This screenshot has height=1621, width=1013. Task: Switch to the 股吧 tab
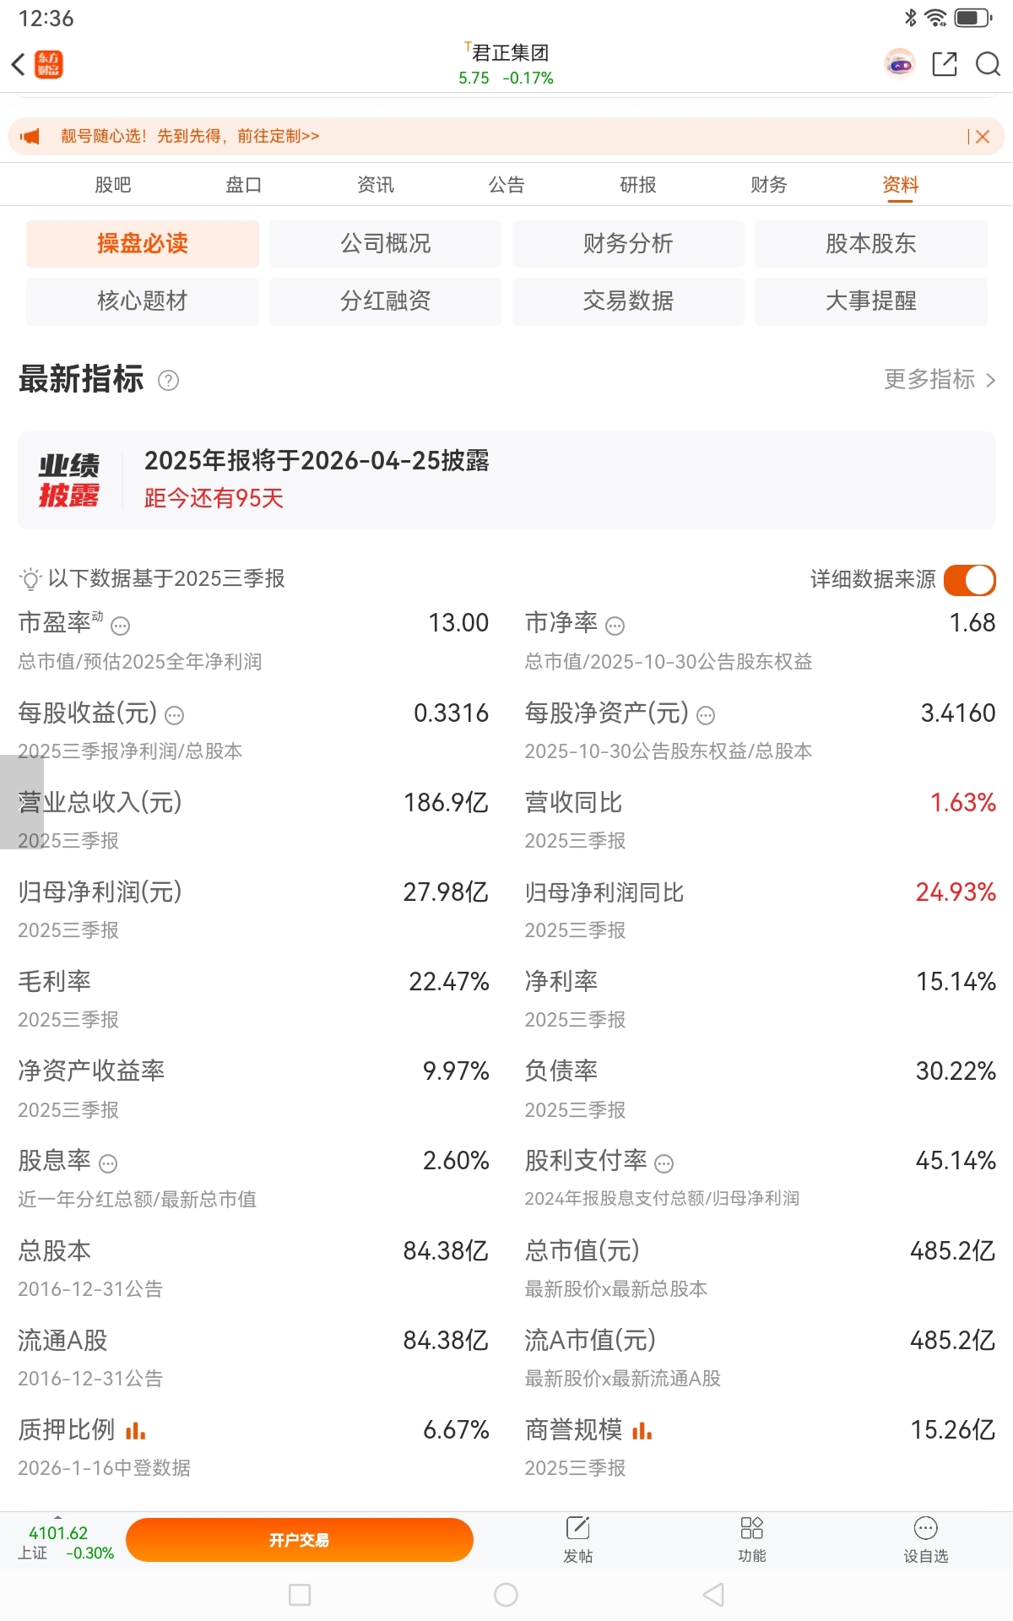click(x=113, y=185)
